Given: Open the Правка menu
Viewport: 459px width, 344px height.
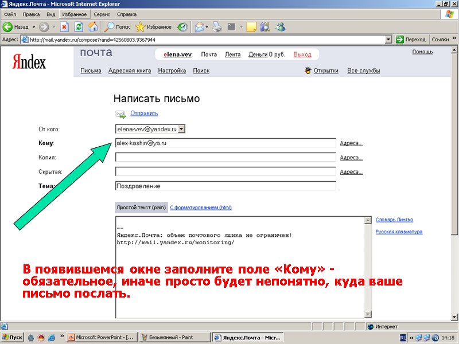Looking at the screenshot, I should pos(31,14).
